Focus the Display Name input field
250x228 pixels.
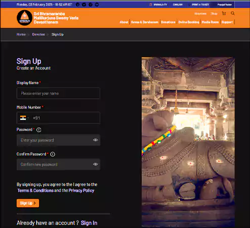coord(58,93)
